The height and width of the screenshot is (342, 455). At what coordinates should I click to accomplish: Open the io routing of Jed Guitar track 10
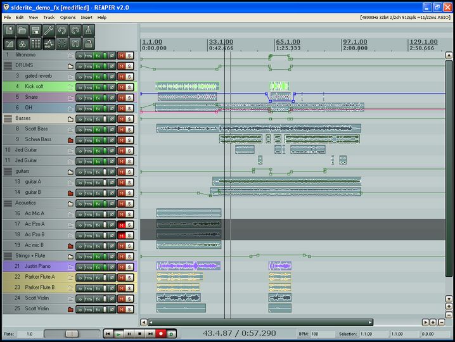(80, 151)
